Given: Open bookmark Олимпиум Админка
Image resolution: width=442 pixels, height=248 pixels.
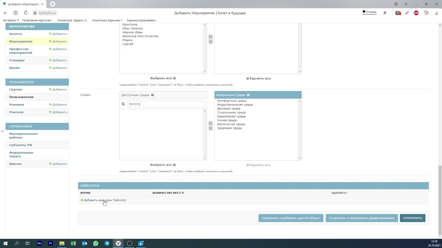Looking at the screenshot, I should [x=107, y=20].
